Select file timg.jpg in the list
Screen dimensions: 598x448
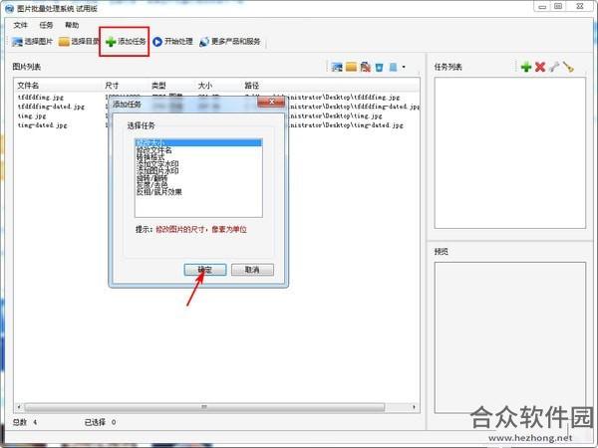pyautogui.click(x=32, y=115)
